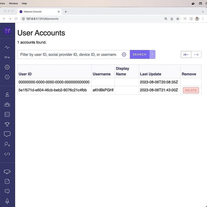Open the Help menu in menu bar
This screenshot has height=207, width=207.
click(x=24, y=3)
